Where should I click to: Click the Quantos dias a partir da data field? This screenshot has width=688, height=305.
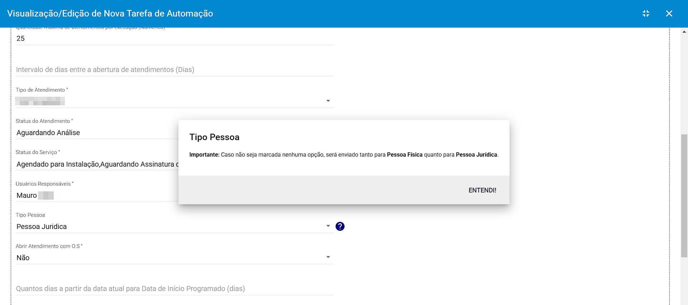coord(175,289)
